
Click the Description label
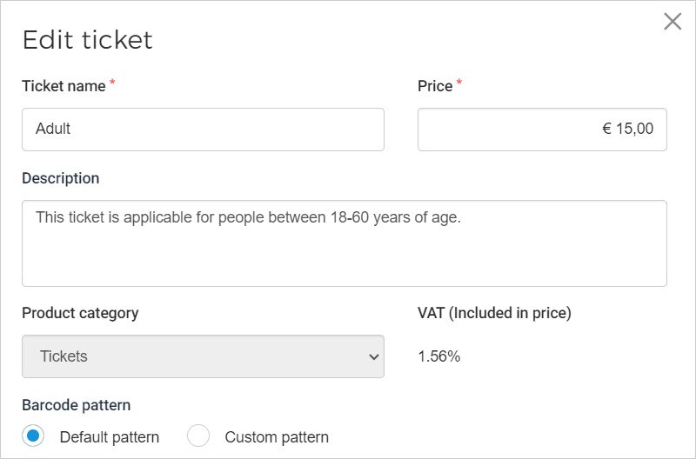click(61, 178)
